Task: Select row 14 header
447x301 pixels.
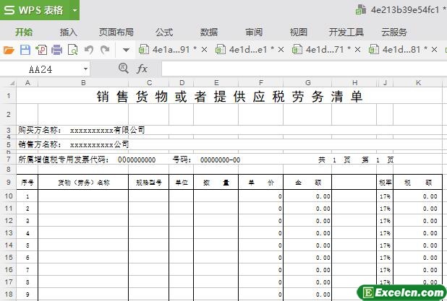Action: click(8, 245)
